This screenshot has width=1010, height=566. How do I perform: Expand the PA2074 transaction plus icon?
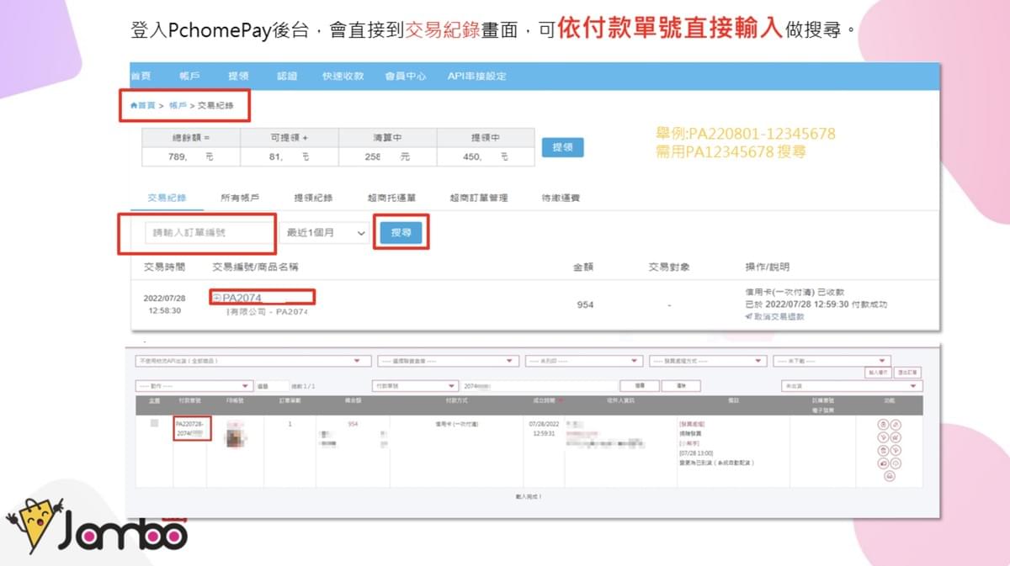(x=217, y=298)
